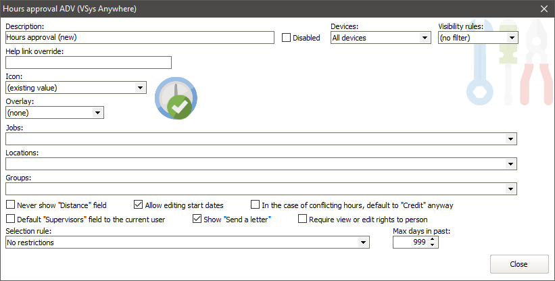Screen dimensions: 555x281
Task: Uncheck Allow editing start dates
Action: [139, 205]
